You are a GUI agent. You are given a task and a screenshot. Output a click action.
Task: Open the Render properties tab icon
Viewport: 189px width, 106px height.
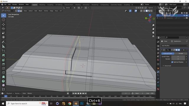click(x=158, y=46)
